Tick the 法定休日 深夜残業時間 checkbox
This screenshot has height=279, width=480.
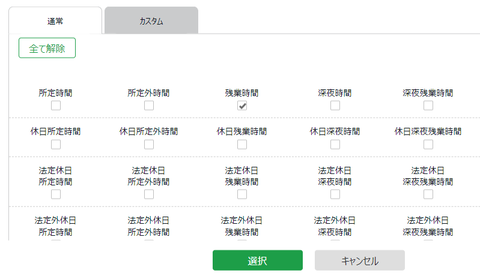pyautogui.click(x=428, y=194)
